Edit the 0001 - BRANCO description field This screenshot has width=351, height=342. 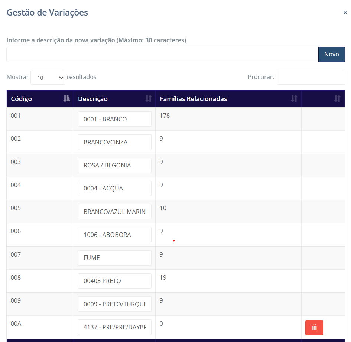point(114,119)
